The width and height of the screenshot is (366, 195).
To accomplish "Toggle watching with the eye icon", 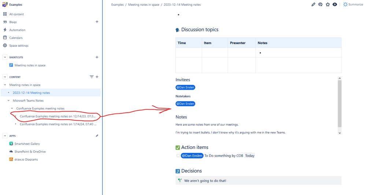I will click(x=335, y=4).
